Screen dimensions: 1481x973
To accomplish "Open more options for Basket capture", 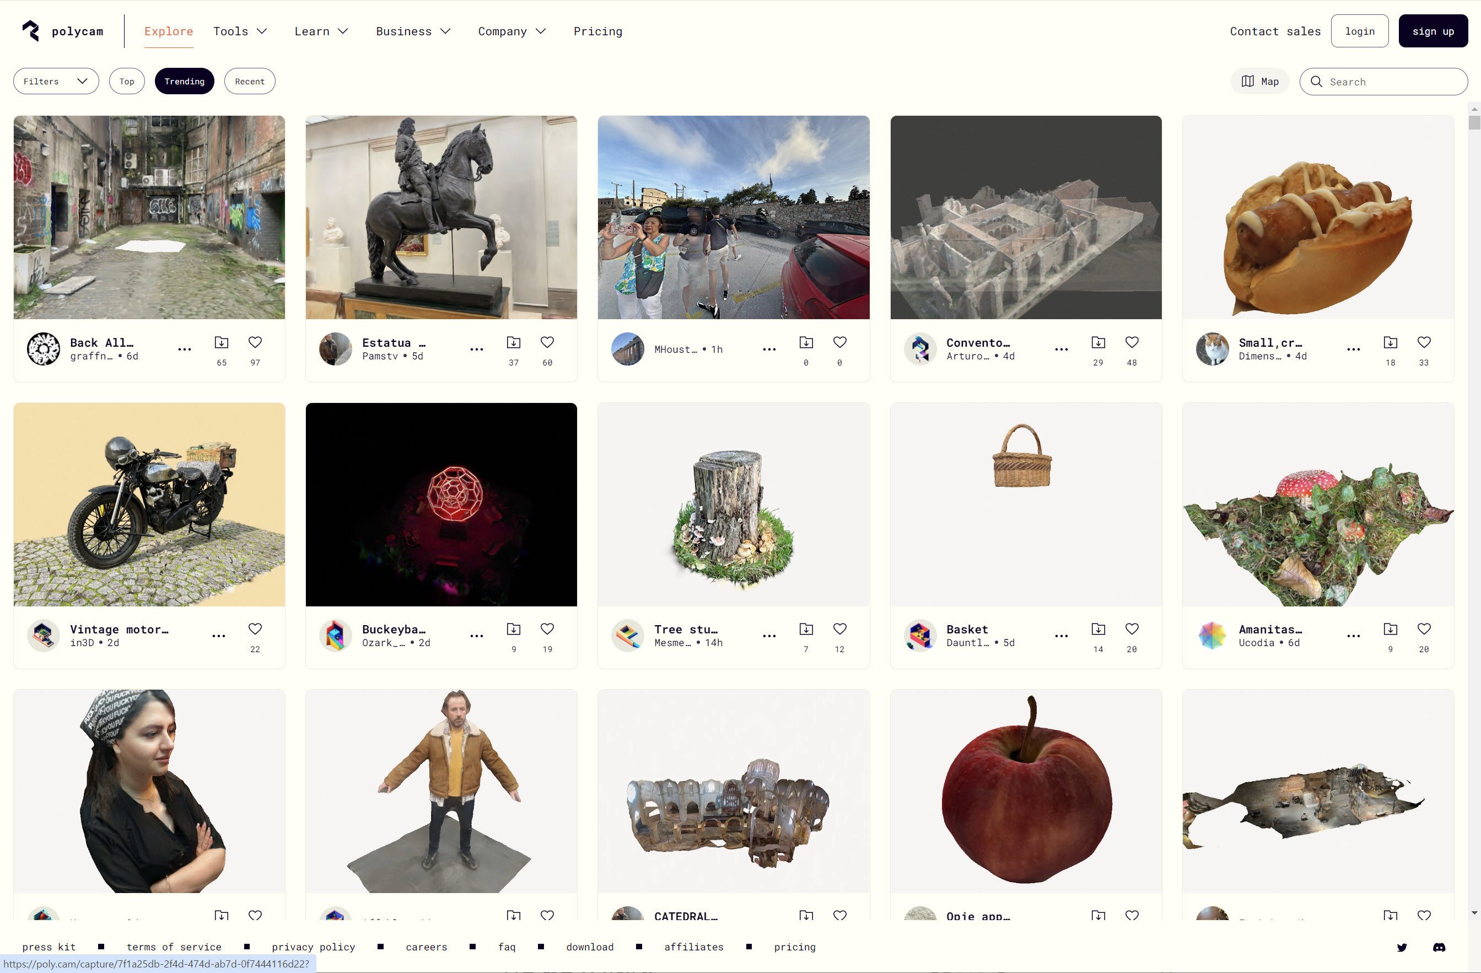I will (1061, 636).
